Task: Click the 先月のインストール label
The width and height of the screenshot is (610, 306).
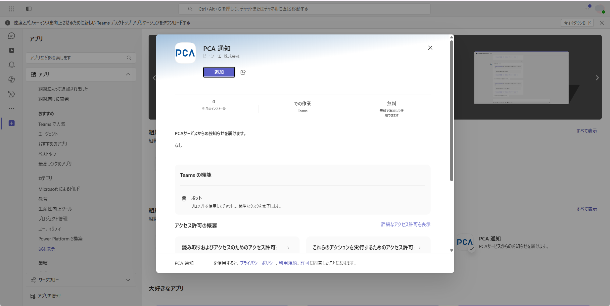Action: pos(214,109)
